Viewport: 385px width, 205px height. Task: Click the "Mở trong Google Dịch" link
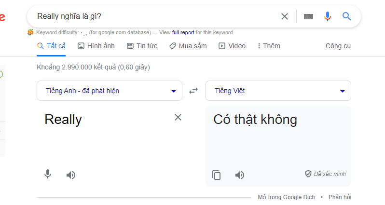[286, 197]
